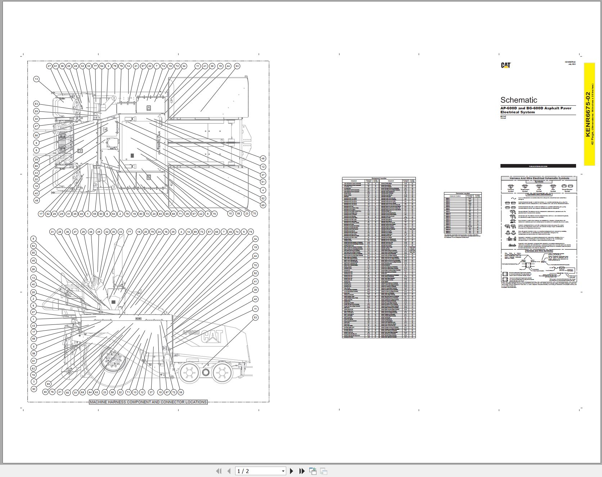602x477 pixels.
Task: Click the "Symbols and Definitions" subheading
Action: [539, 194]
